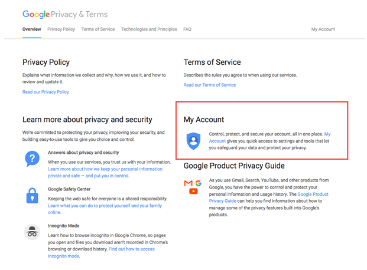Switch to the Privacy Policy tab

[61, 29]
